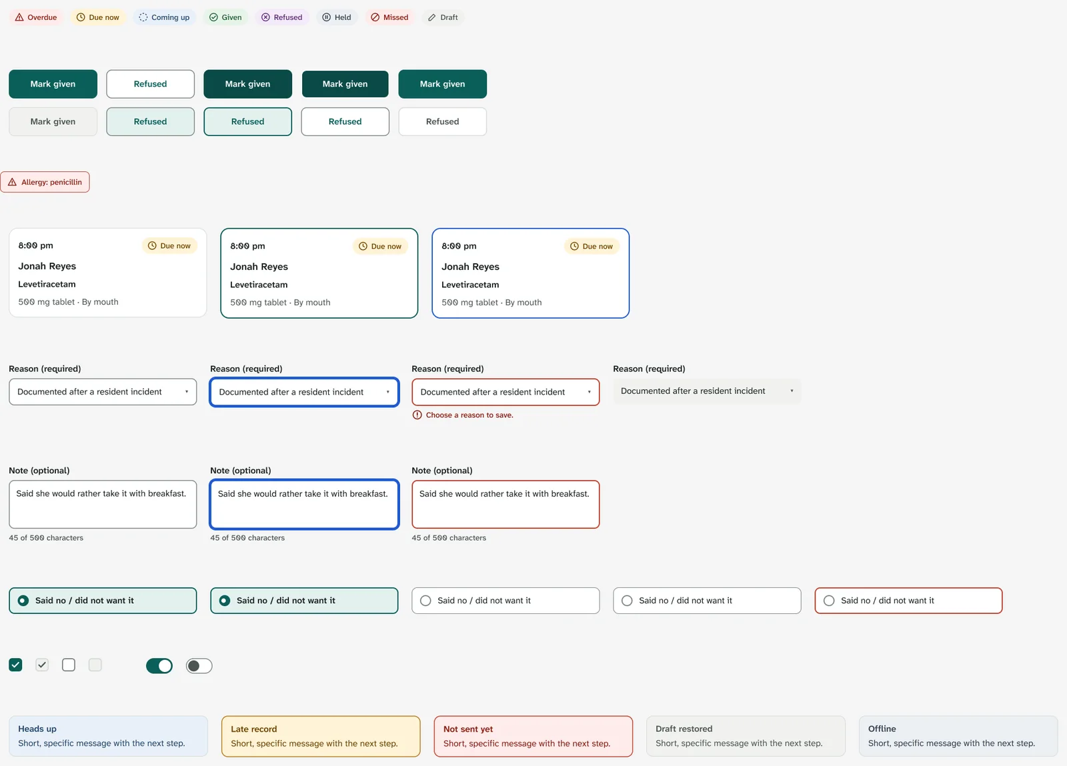Click into the blue-focused Note textarea

click(x=304, y=505)
